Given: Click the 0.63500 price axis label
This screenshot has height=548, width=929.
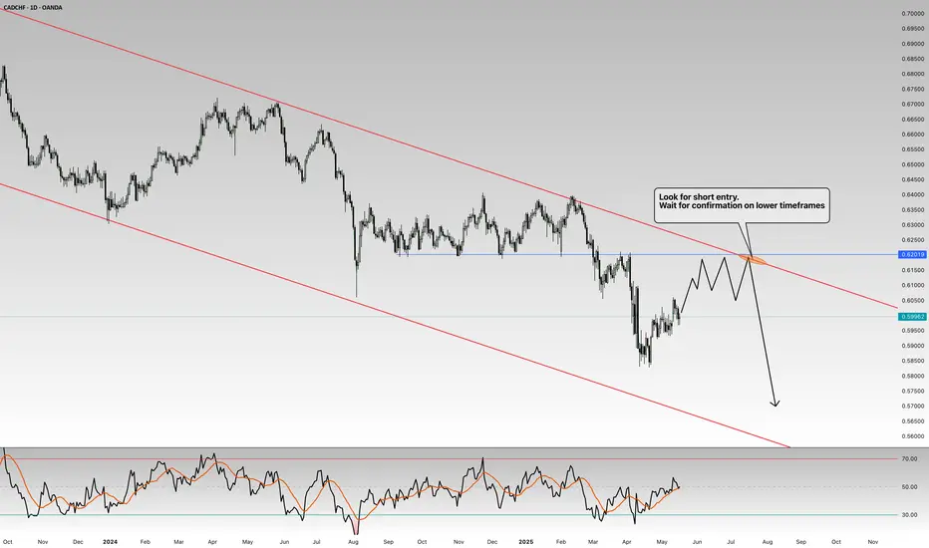Looking at the screenshot, I should click(912, 209).
